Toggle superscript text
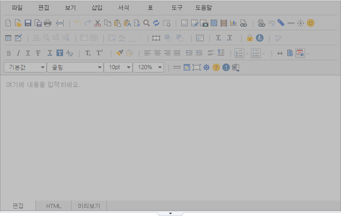Screen dimensions: 341x216 99,53
